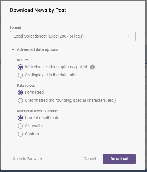Click the Open in Browser link
Screen dimensions: 147x172
[27, 159]
